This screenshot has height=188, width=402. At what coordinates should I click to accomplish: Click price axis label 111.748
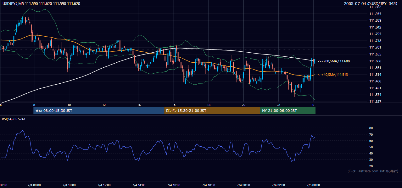coord(375,41)
